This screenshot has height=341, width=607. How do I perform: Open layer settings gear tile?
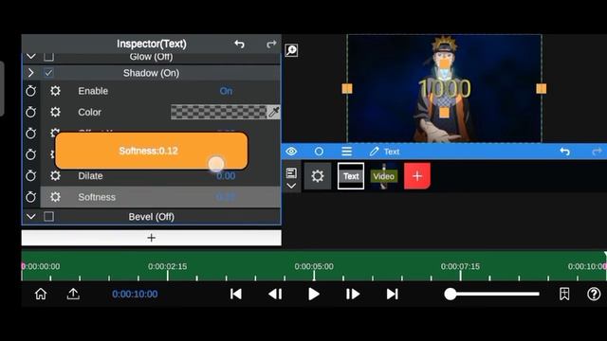tap(318, 176)
